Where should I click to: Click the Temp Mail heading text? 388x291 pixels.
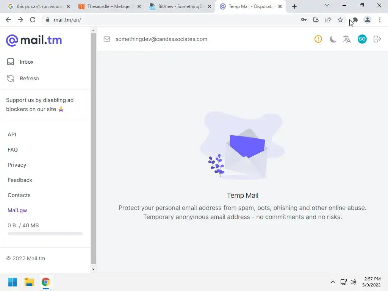point(243,196)
